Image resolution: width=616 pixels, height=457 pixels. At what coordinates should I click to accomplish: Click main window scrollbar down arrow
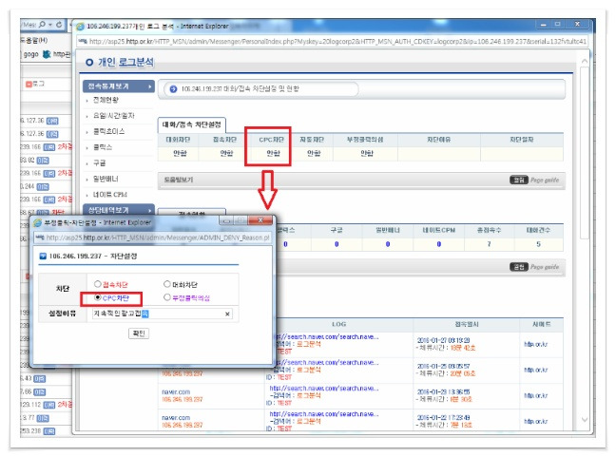point(585,420)
